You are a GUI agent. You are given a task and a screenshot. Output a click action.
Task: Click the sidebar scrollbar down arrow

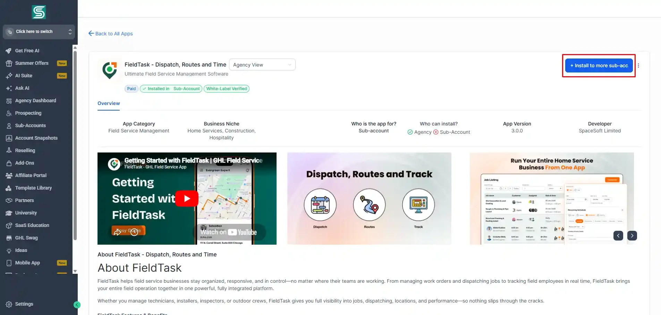[75, 271]
